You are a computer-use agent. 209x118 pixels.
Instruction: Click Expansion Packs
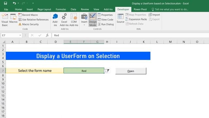(136, 19)
